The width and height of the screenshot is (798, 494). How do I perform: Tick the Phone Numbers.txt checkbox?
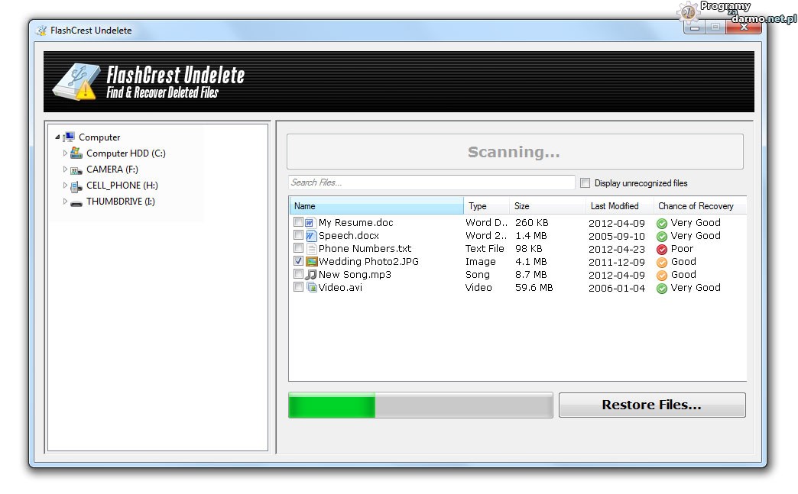[x=298, y=249]
